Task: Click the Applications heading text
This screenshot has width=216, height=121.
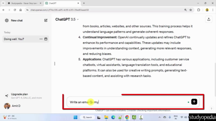Action: [x=92, y=59]
